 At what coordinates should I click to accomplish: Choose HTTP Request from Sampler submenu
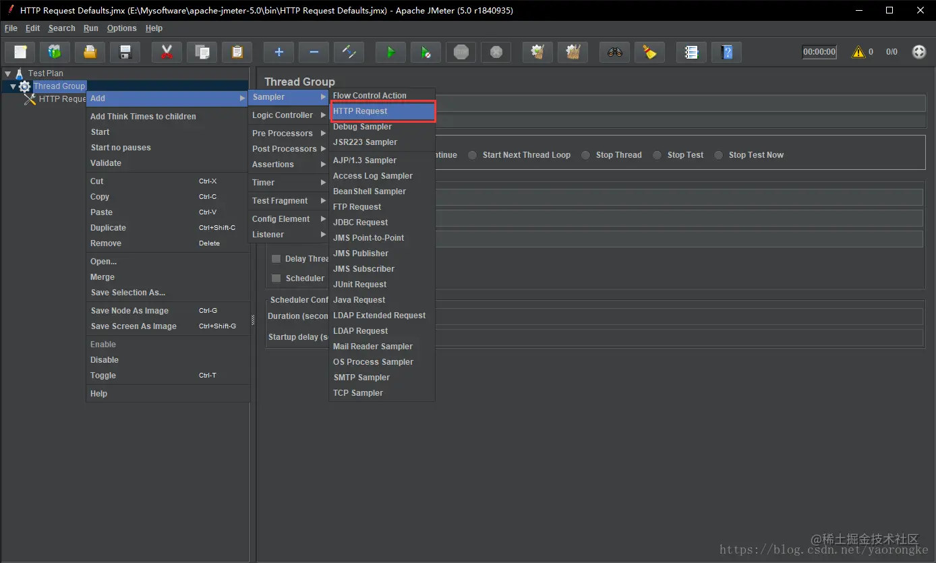point(382,111)
